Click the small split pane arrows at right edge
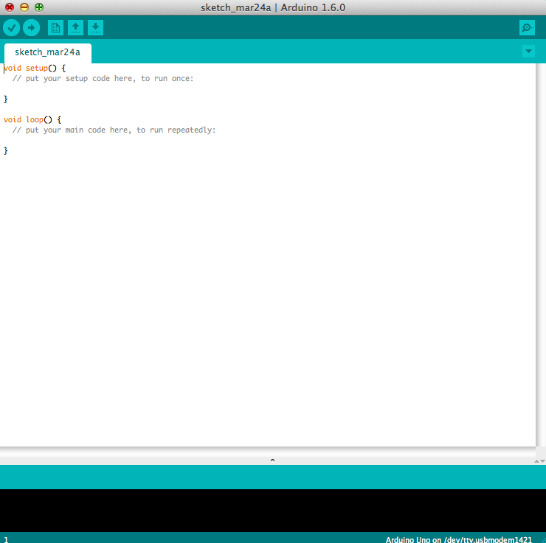546x543 pixels. tap(540, 461)
